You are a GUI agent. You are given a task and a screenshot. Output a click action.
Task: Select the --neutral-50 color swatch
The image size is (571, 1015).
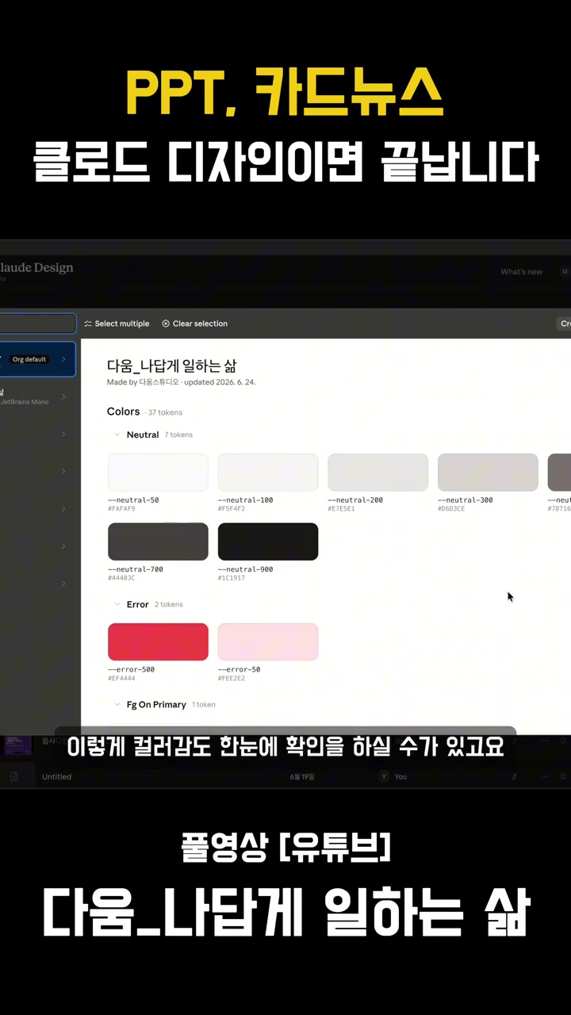tap(158, 472)
